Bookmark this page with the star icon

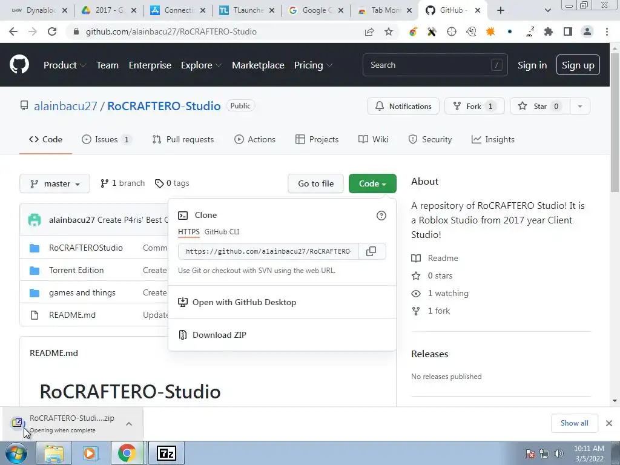[x=389, y=31]
